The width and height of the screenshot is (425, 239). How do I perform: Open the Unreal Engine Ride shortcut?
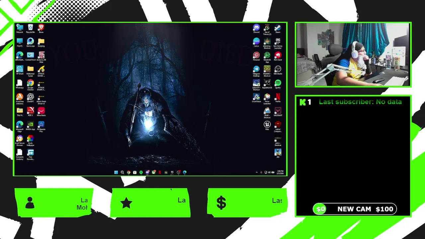[x=267, y=126]
